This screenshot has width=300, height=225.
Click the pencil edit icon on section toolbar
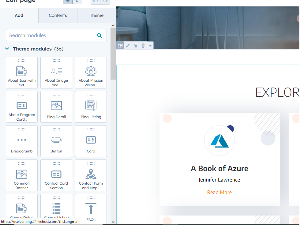pos(128,46)
